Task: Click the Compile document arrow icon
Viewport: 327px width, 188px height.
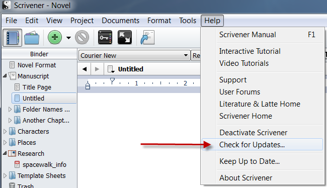Action: click(147, 38)
